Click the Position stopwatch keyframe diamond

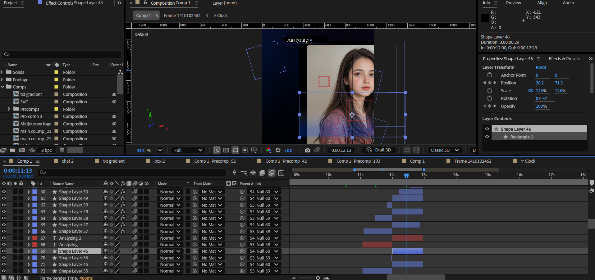[x=490, y=83]
